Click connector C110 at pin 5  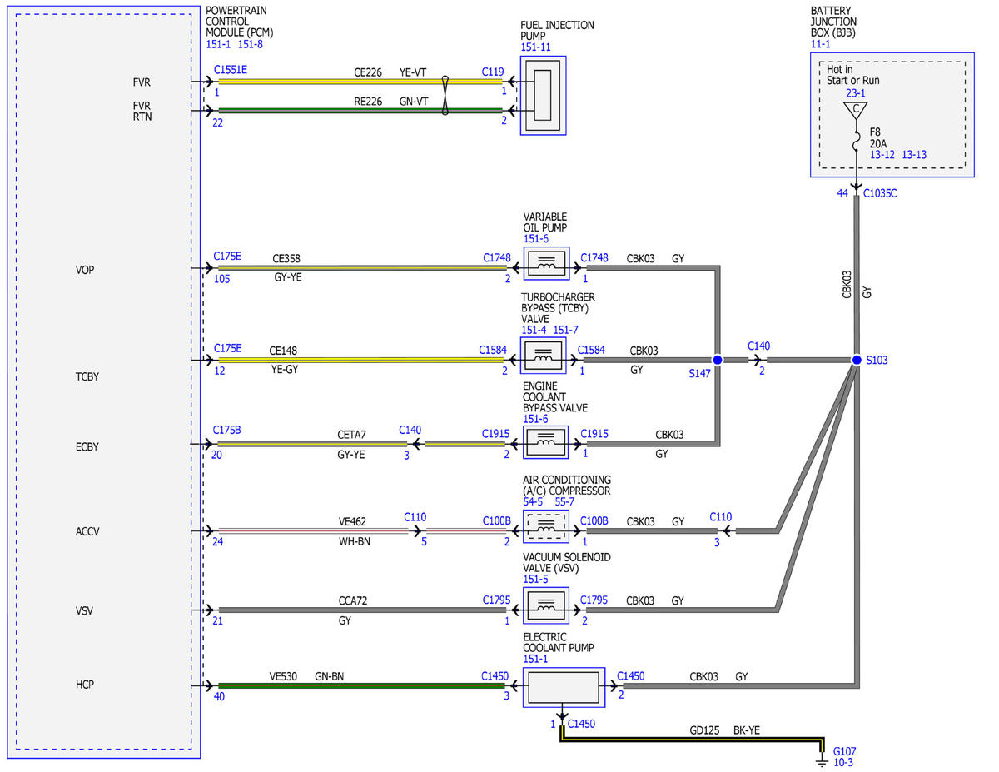coord(415,517)
